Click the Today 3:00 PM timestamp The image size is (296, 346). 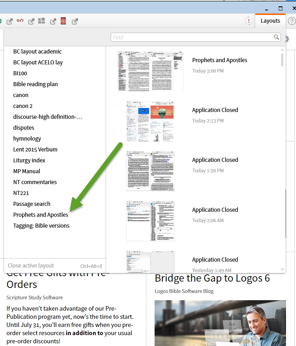(x=208, y=71)
